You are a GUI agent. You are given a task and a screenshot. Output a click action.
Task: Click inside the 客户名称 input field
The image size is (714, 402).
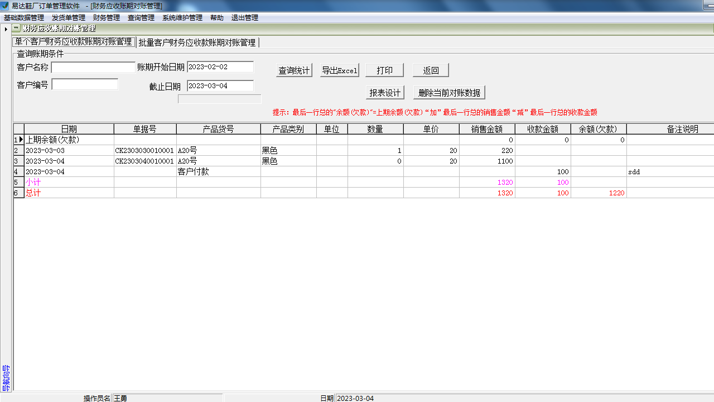[x=93, y=66]
